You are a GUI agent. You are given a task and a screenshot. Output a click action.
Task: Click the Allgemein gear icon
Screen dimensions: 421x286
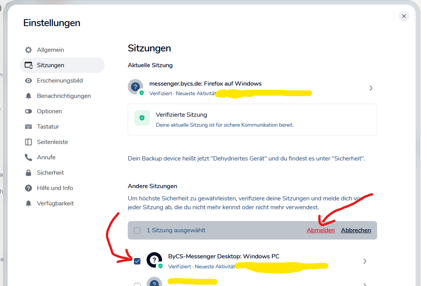28,50
